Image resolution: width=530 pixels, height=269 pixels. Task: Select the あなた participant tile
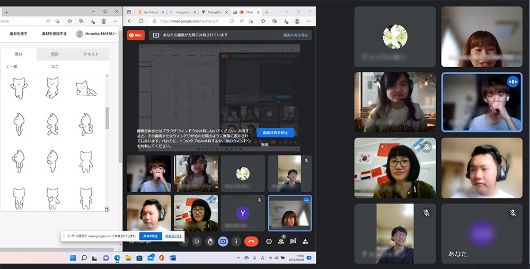(482, 234)
